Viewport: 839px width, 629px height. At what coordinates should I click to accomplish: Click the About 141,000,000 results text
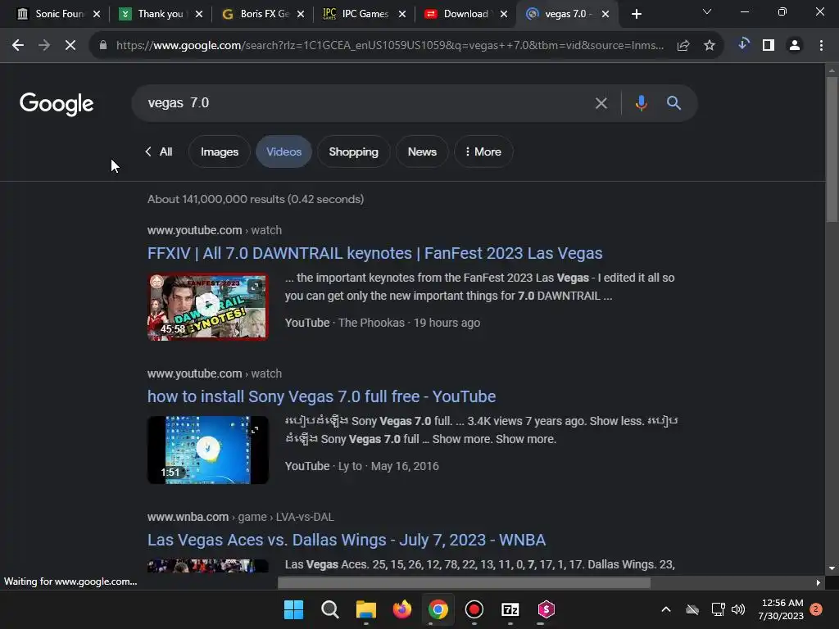click(x=256, y=199)
